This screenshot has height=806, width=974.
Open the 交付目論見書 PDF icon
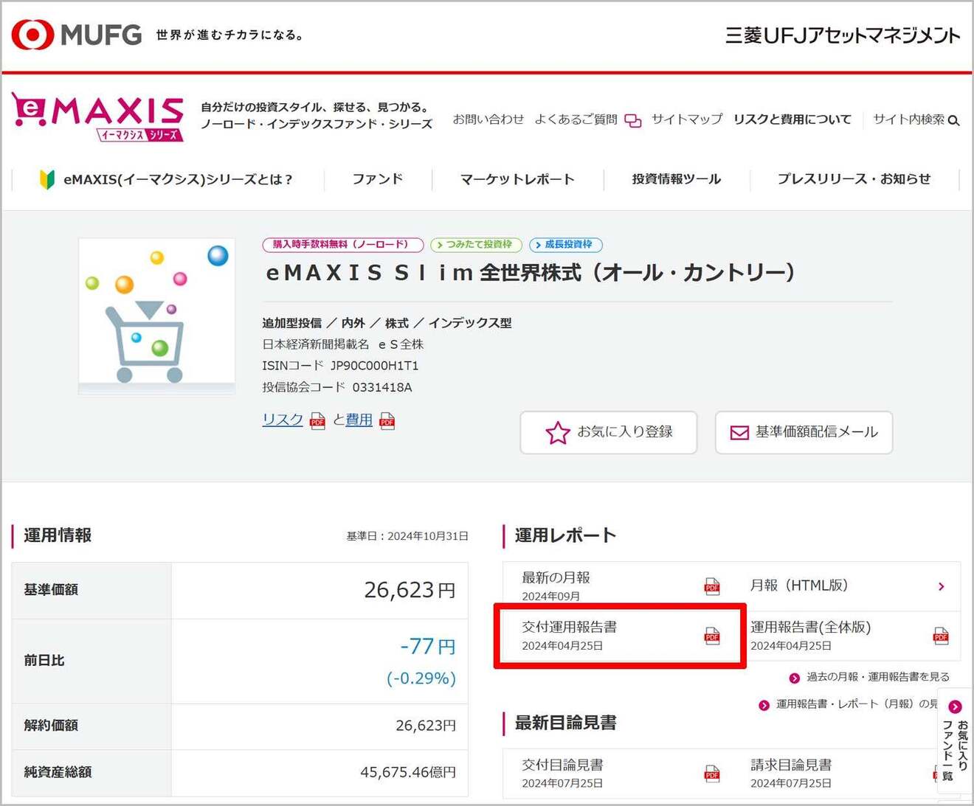[712, 773]
